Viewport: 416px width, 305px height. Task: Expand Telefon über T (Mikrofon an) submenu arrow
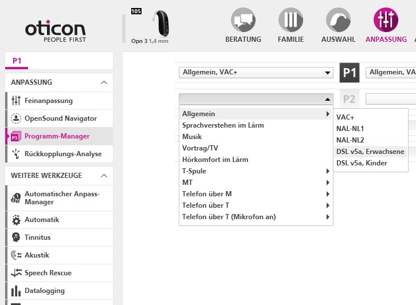pos(328,217)
